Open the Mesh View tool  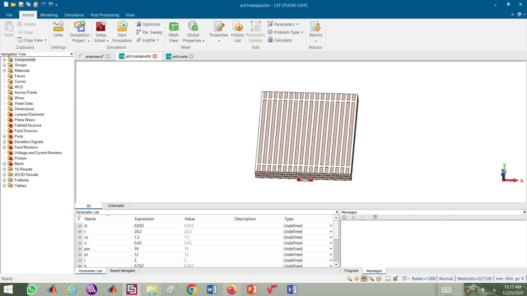pyautogui.click(x=174, y=27)
